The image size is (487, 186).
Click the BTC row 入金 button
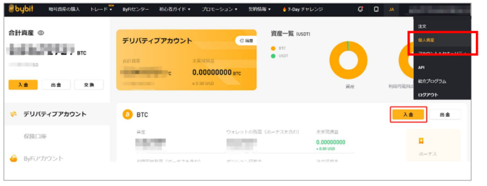tap(408, 114)
